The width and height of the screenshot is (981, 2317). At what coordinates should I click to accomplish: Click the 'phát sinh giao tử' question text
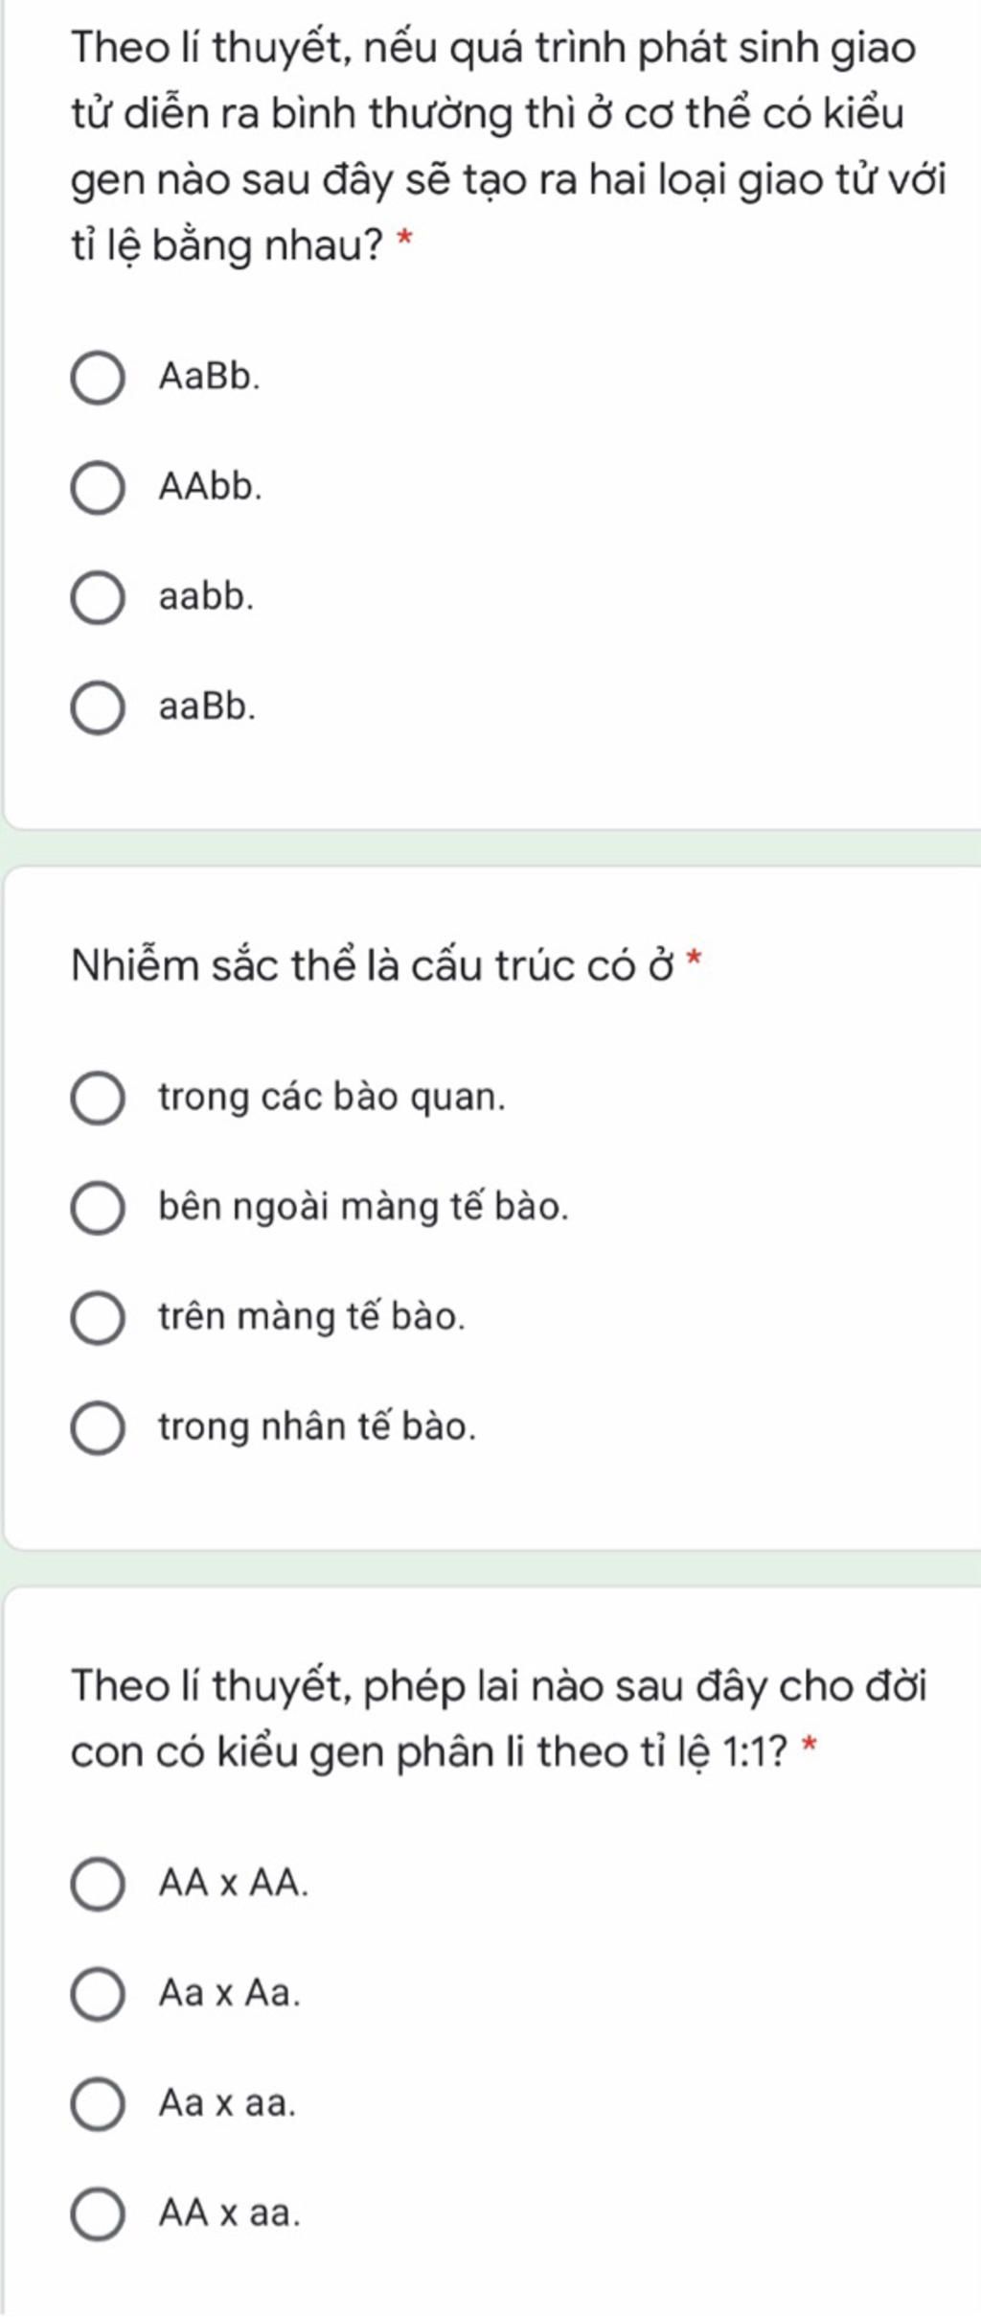tap(508, 146)
